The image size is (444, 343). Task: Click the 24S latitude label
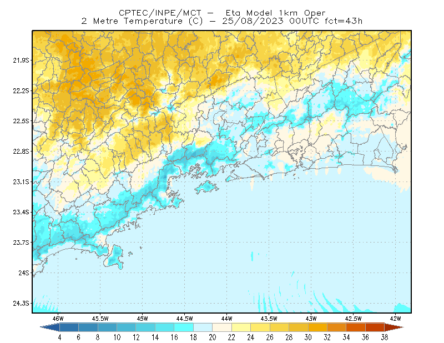24,273
